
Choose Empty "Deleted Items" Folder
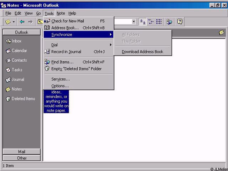pyautogui.click(x=78, y=69)
